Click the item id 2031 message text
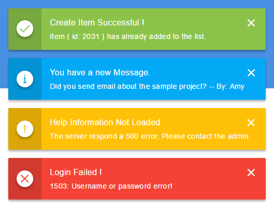This screenshot has width=274, height=212. [x=128, y=36]
